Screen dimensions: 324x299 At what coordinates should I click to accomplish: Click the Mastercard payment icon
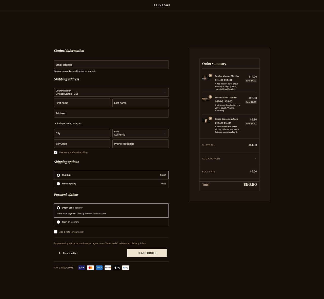coord(90,268)
